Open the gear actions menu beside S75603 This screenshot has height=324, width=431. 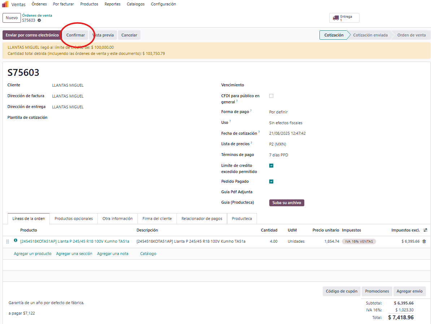pos(39,20)
